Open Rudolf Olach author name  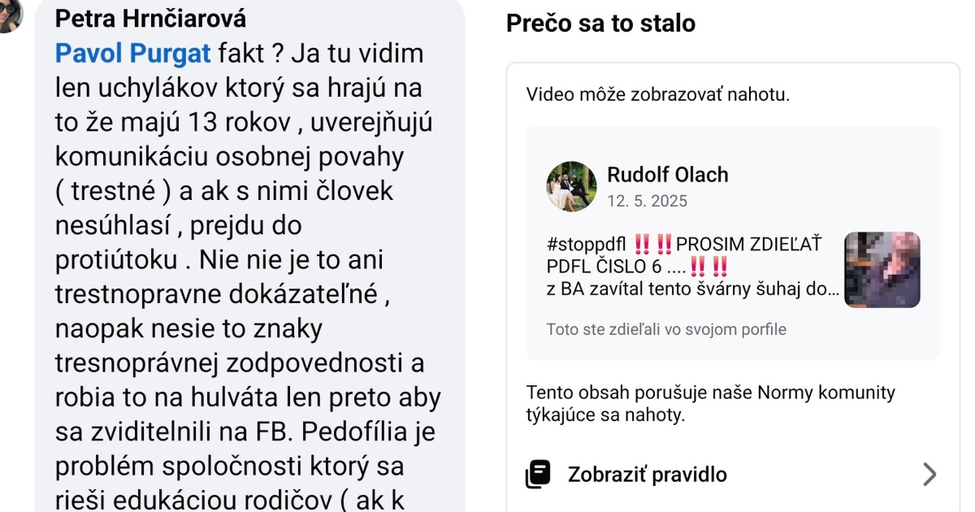(668, 175)
